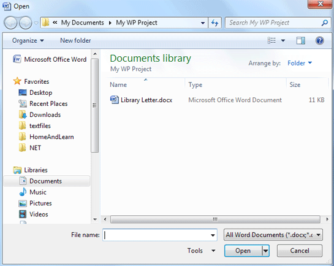This screenshot has width=334, height=266.
Task: Click the refresh icon beside address bar
Action: (214, 23)
